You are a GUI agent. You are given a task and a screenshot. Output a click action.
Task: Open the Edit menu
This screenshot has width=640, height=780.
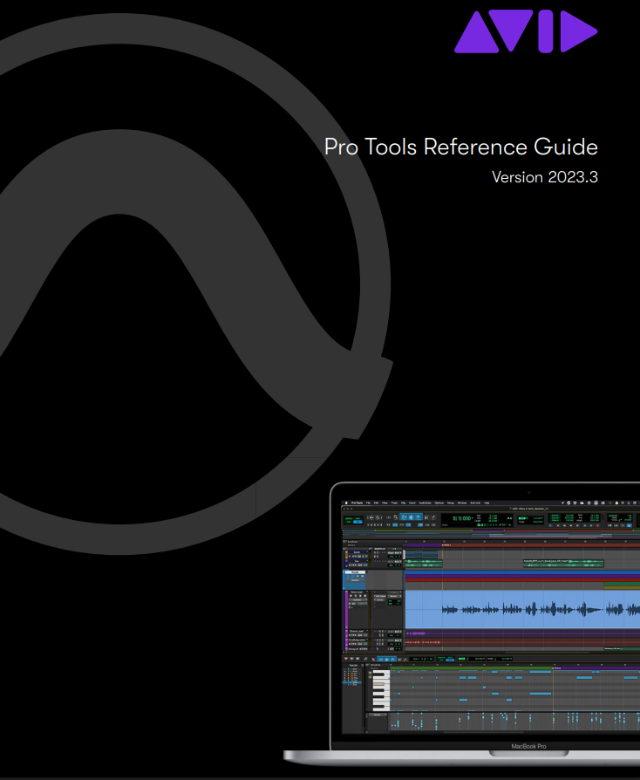376,503
